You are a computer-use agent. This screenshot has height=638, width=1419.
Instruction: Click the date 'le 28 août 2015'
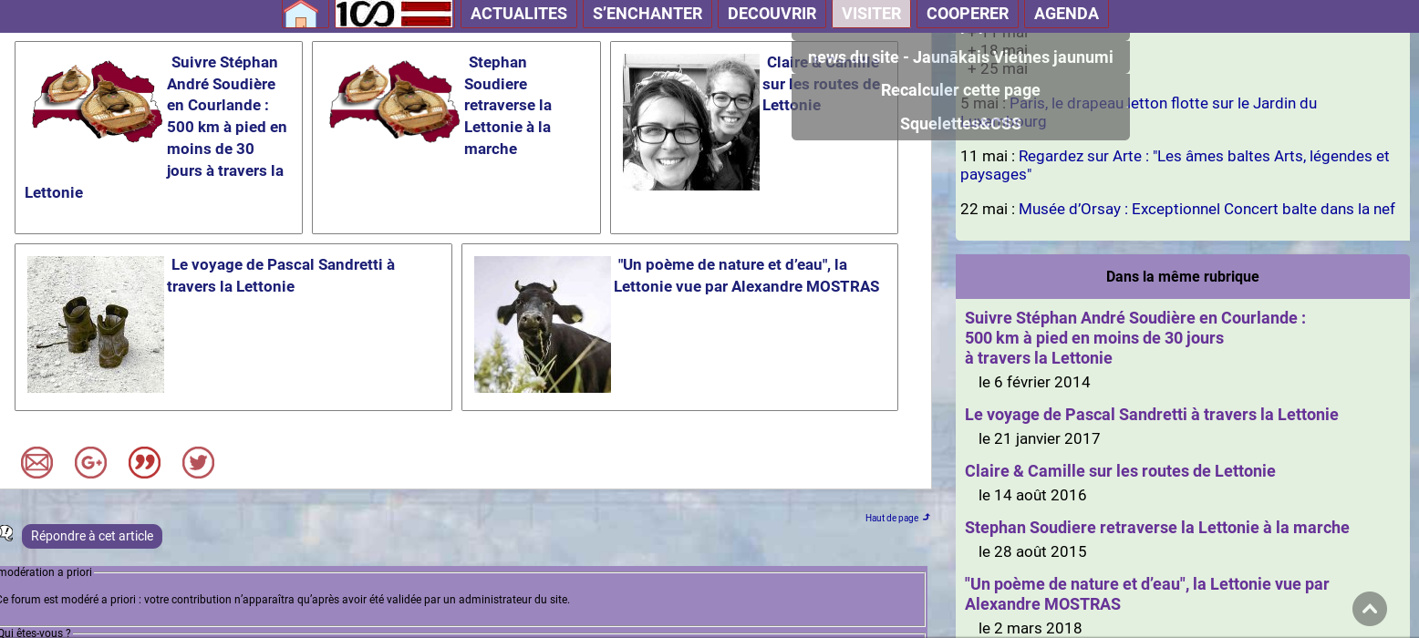1032,551
